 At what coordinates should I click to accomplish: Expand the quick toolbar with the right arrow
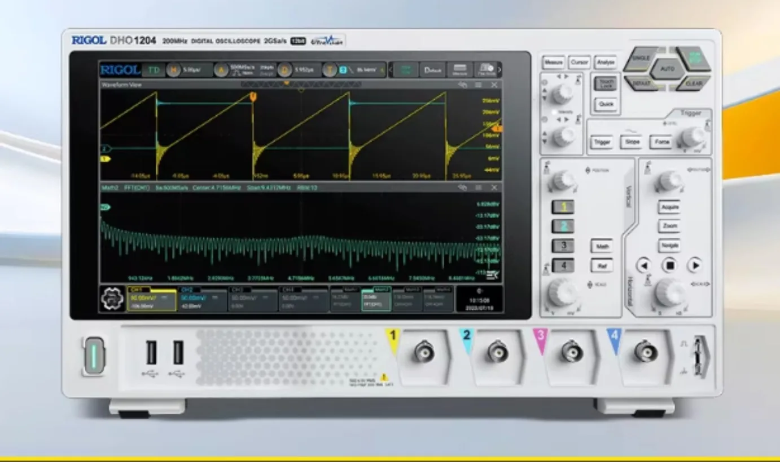tap(499, 70)
